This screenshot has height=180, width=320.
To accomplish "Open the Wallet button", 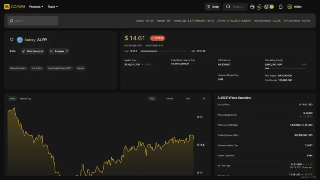I will [x=294, y=7].
